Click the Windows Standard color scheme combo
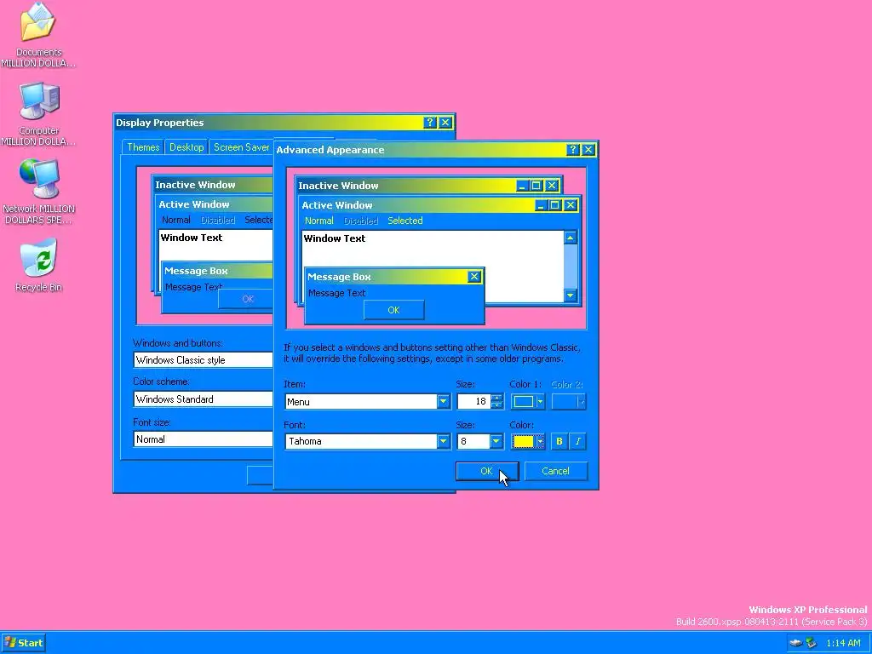The height and width of the screenshot is (654, 872). point(203,399)
